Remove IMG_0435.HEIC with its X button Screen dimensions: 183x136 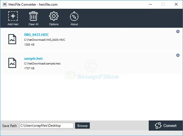click(178, 31)
